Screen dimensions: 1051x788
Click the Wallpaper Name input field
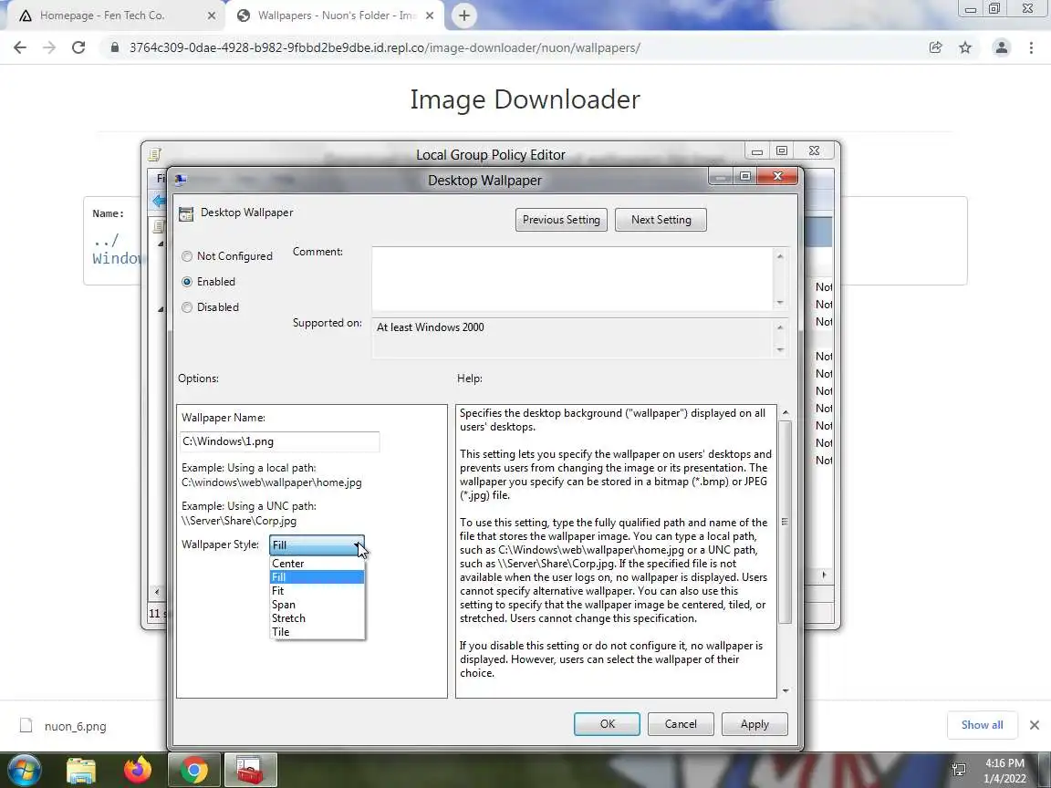[x=279, y=441]
